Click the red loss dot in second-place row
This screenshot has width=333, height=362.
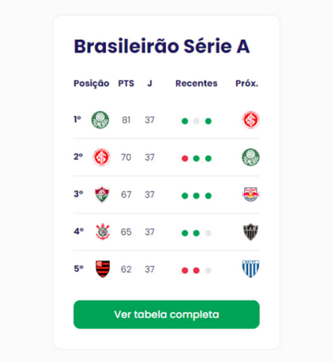click(x=185, y=158)
